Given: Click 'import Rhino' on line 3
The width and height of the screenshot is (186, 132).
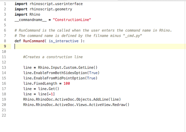Looking at the screenshot, I should (27, 15).
